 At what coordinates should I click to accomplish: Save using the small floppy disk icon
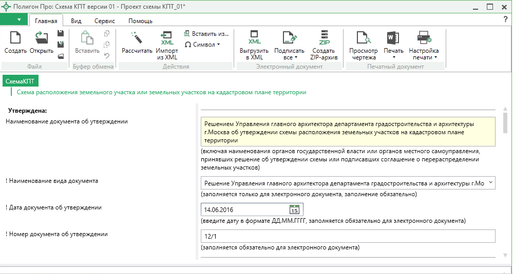click(61, 33)
